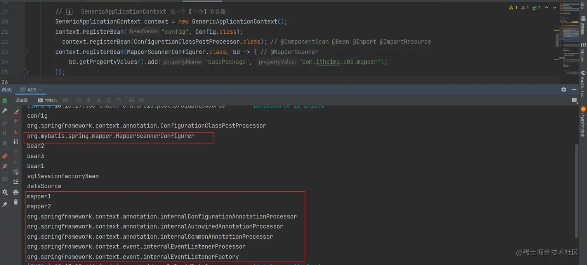Step over in debug toolbar

point(89,100)
